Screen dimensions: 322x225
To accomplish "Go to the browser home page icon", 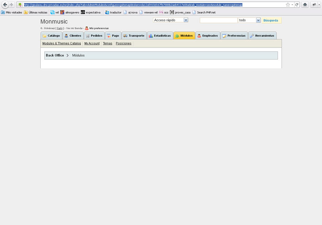I will pyautogui.click(x=305, y=5).
